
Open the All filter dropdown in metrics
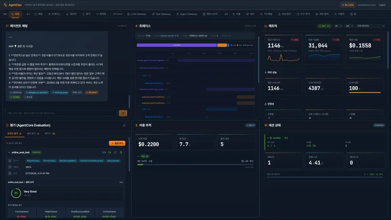[338, 26]
